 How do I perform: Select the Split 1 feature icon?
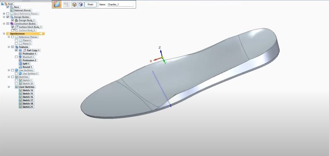pos(20,64)
